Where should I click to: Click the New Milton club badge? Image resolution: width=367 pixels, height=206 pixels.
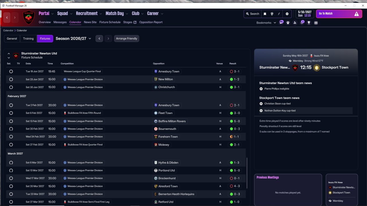point(156,79)
